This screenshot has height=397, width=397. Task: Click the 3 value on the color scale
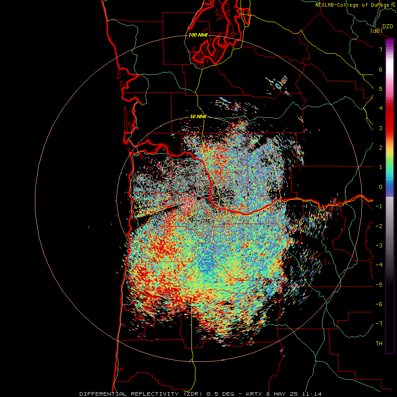click(x=381, y=128)
